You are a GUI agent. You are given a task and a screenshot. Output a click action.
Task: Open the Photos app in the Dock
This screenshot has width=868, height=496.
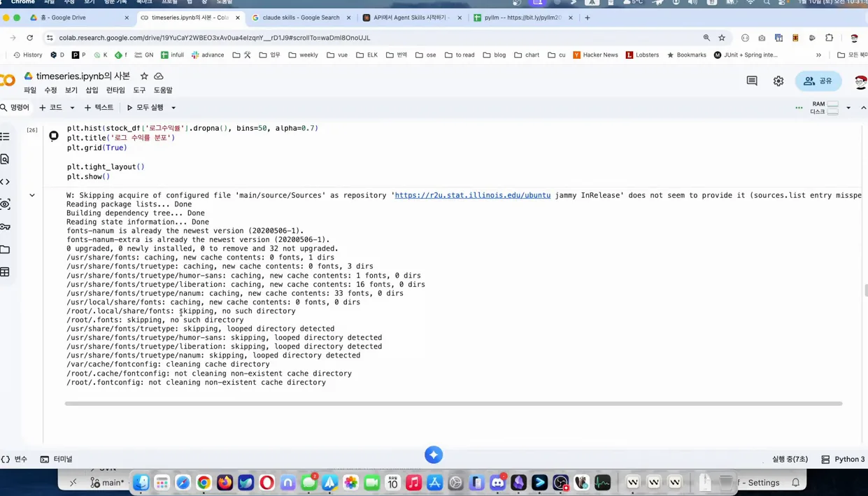tap(351, 482)
